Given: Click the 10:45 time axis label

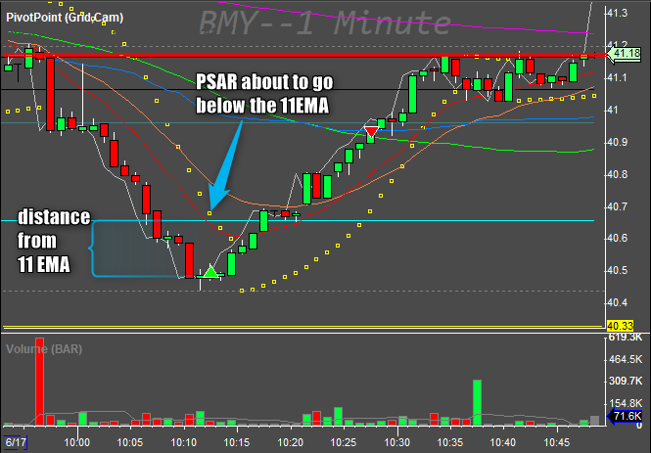Looking at the screenshot, I should tap(557, 442).
